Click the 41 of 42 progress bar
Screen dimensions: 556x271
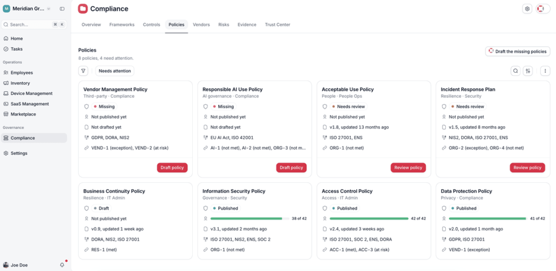(488, 218)
